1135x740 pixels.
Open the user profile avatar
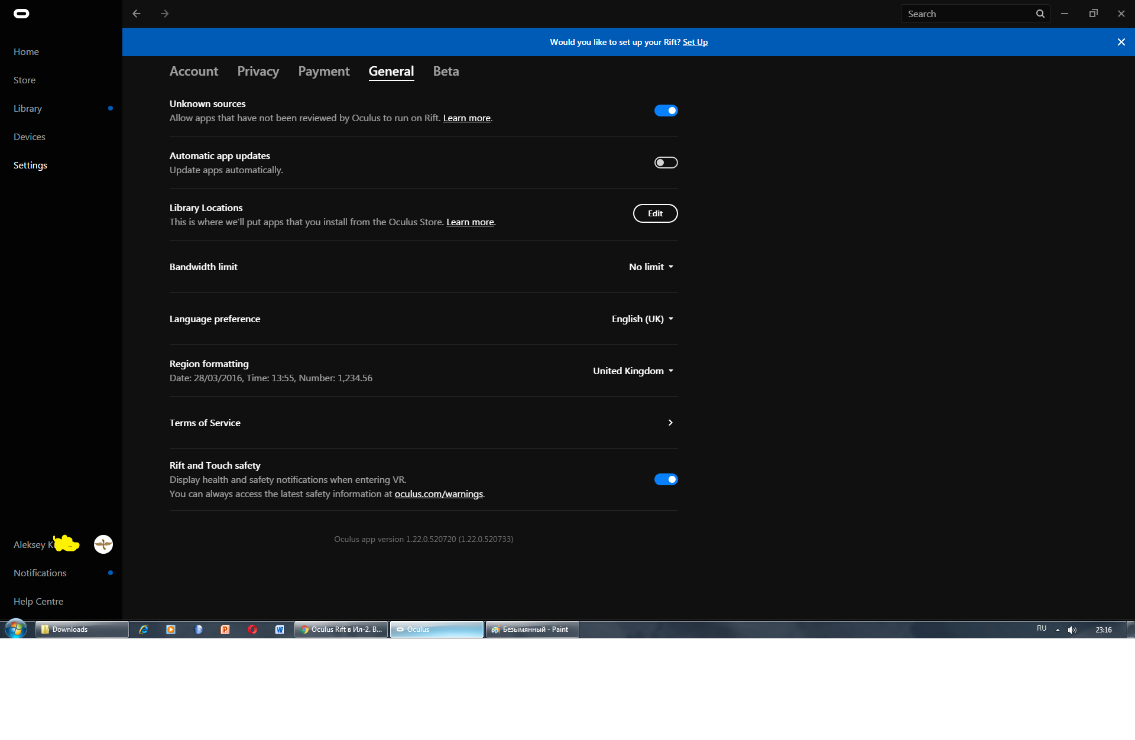(103, 544)
